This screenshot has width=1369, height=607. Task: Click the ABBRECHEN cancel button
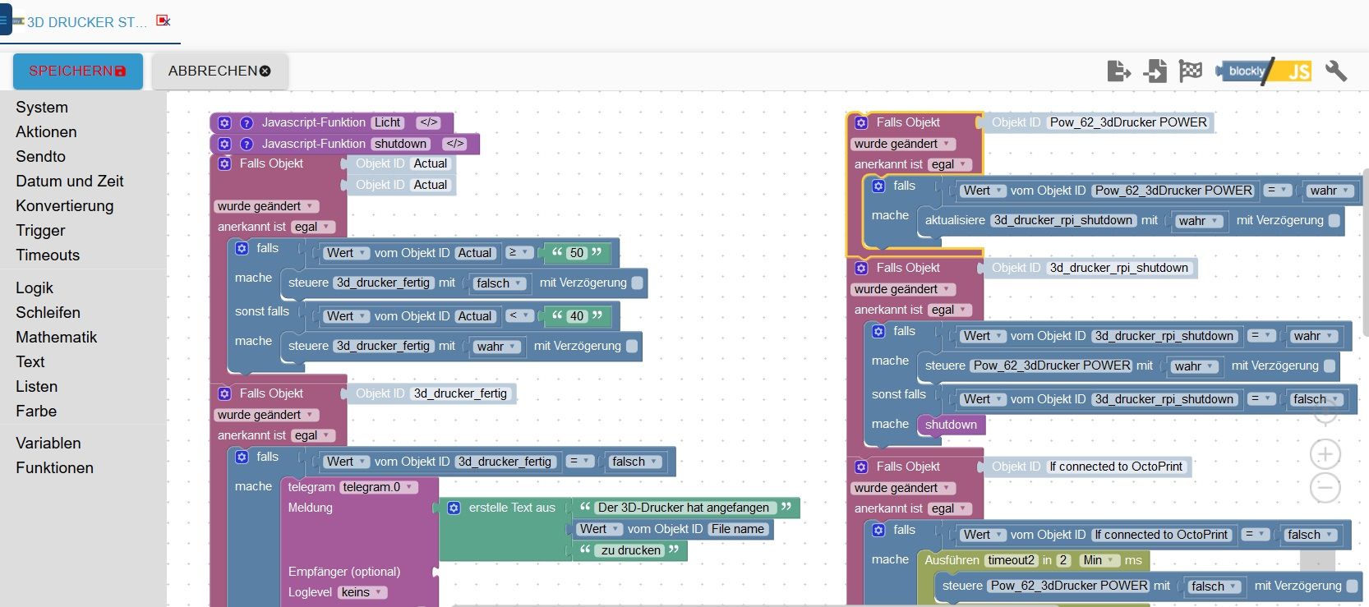220,71
